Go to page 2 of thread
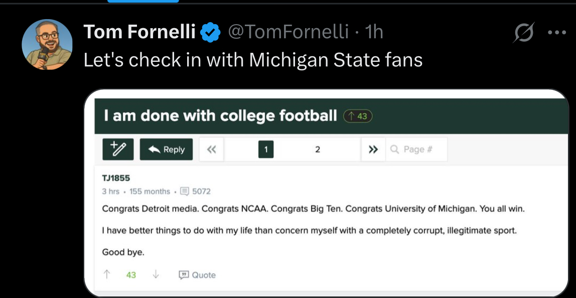The image size is (576, 298). tap(318, 149)
